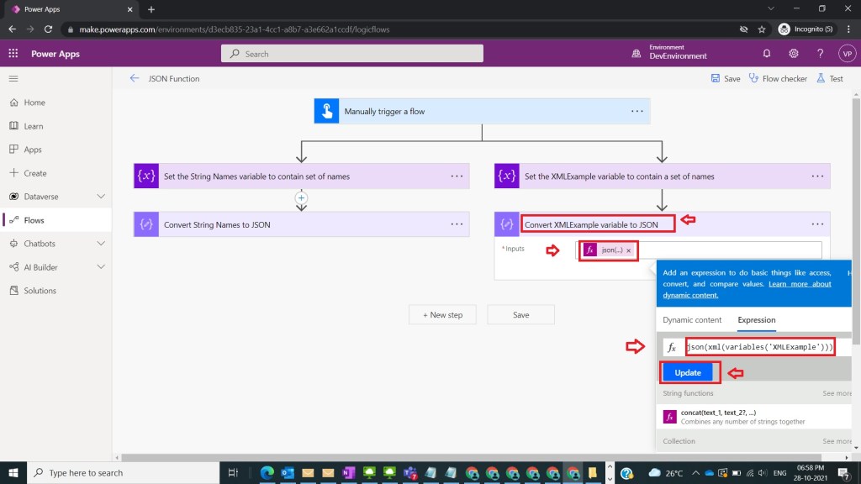Screen dimensions: 861x484
Task: Expand the Dataverse navigation section
Action: (101, 197)
